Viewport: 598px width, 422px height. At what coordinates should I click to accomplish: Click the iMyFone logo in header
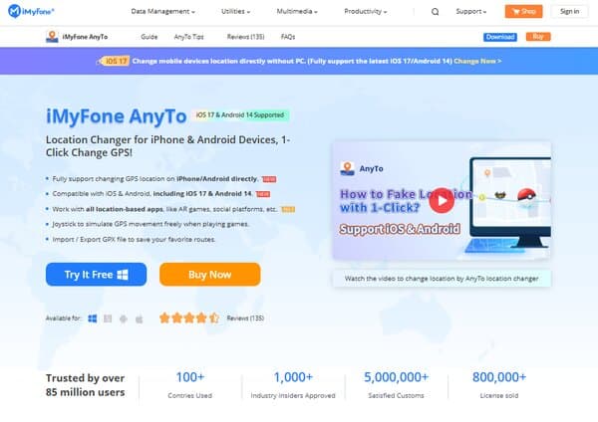[31, 11]
